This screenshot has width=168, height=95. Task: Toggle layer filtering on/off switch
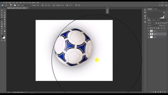click(167, 23)
